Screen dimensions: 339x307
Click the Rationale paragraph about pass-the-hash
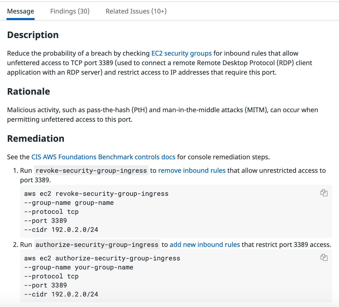162,115
